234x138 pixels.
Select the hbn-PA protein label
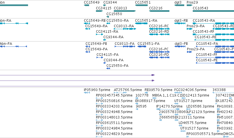pyautogui.click(x=6, y=43)
